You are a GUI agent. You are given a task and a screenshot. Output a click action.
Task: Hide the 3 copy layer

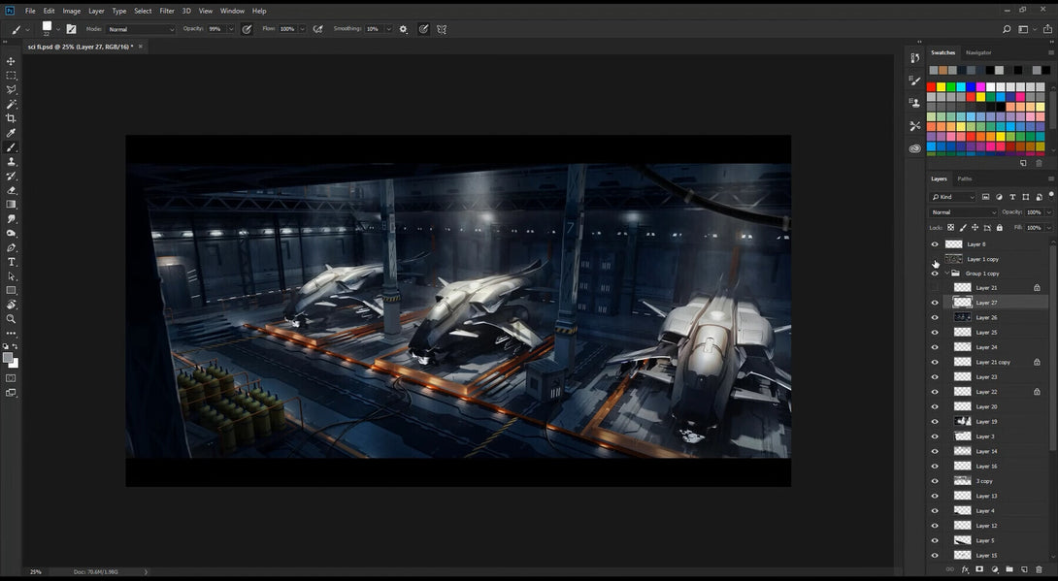pyautogui.click(x=935, y=481)
